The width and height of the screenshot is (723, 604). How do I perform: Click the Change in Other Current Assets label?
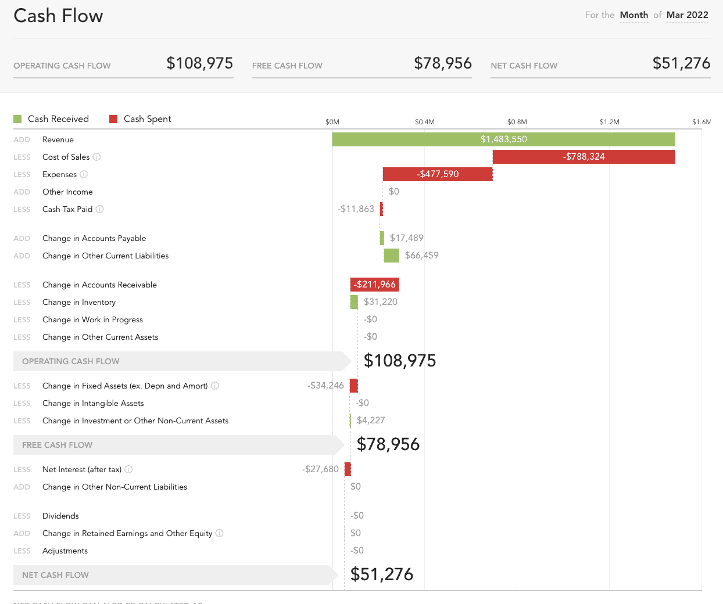pos(100,337)
